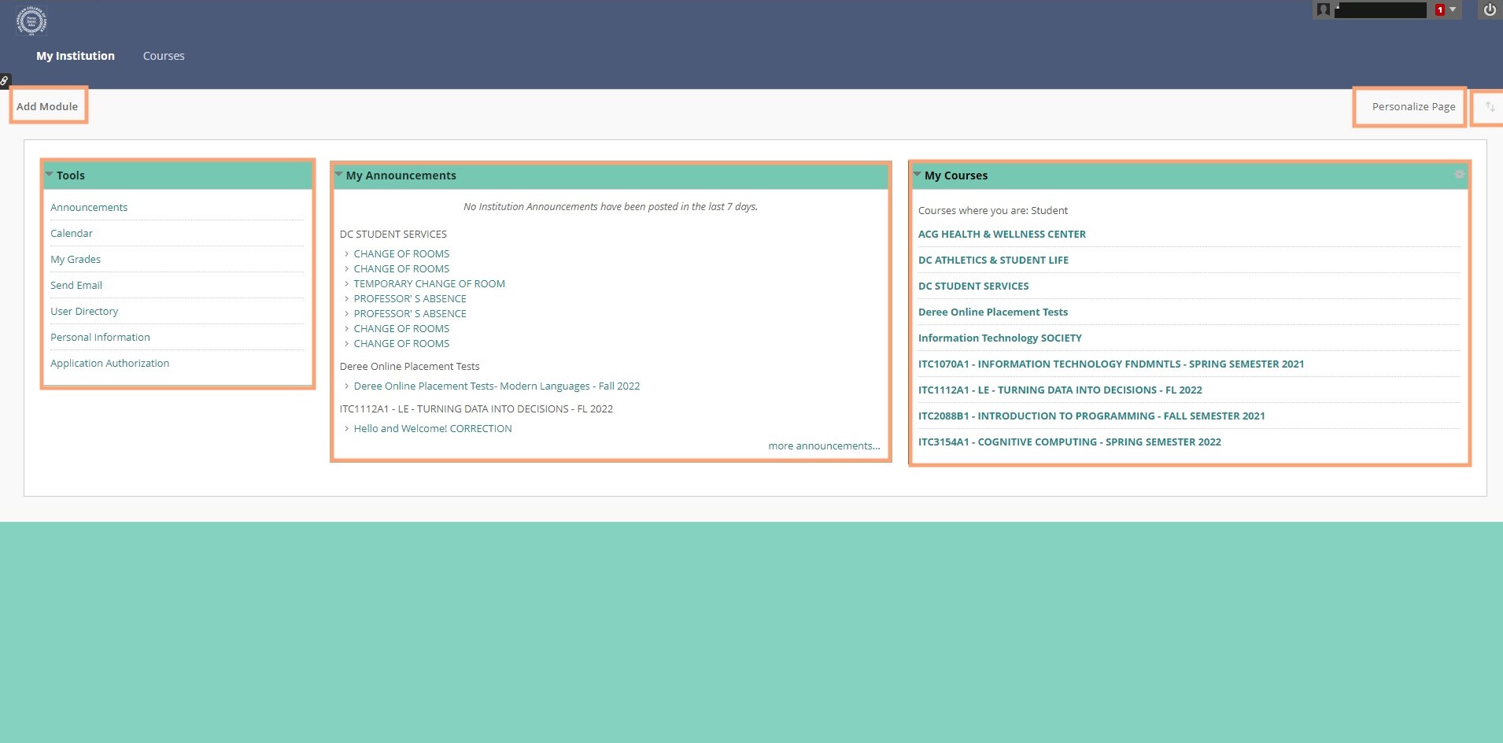The height and width of the screenshot is (743, 1503).
Task: Open ITC1112A1 Turning Data Into Decisions course
Action: (1060, 390)
